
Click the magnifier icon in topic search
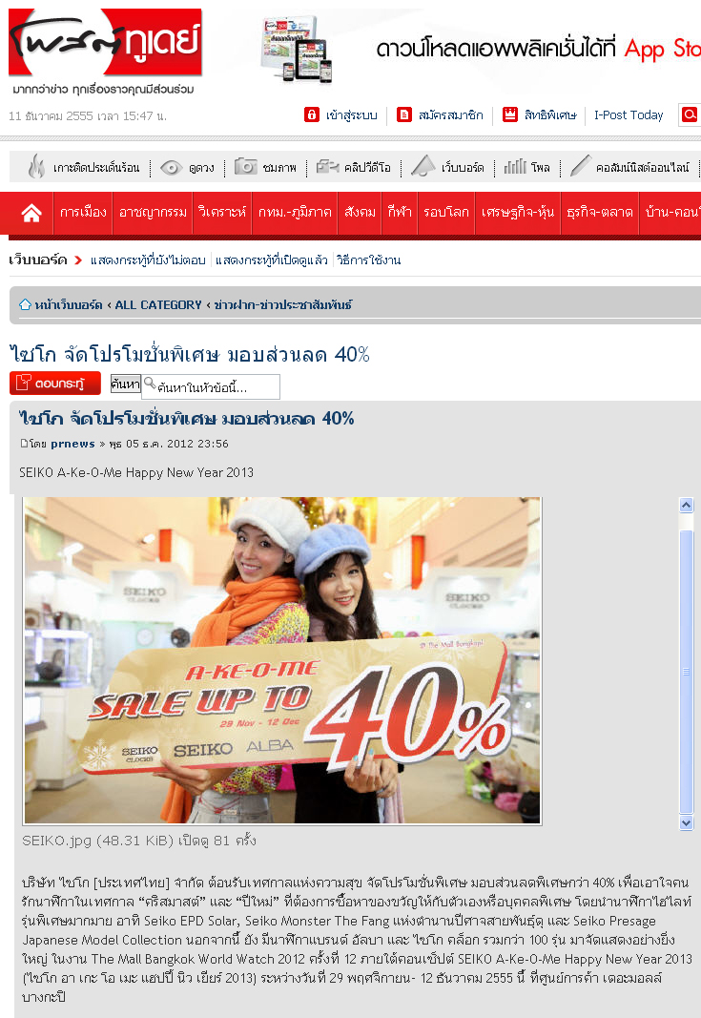point(150,383)
